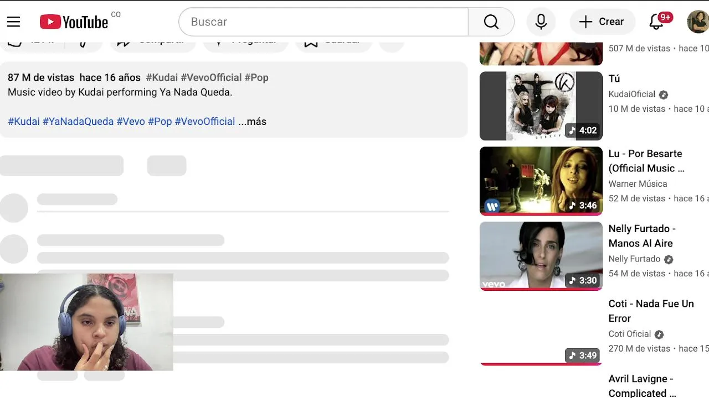The height and width of the screenshot is (398, 709).
Task: Open Coti Nada Fue Un Error thumbnail
Action: click(541, 331)
